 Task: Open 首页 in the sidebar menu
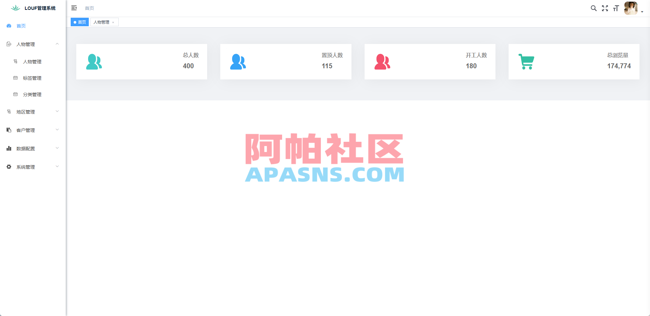(33, 26)
